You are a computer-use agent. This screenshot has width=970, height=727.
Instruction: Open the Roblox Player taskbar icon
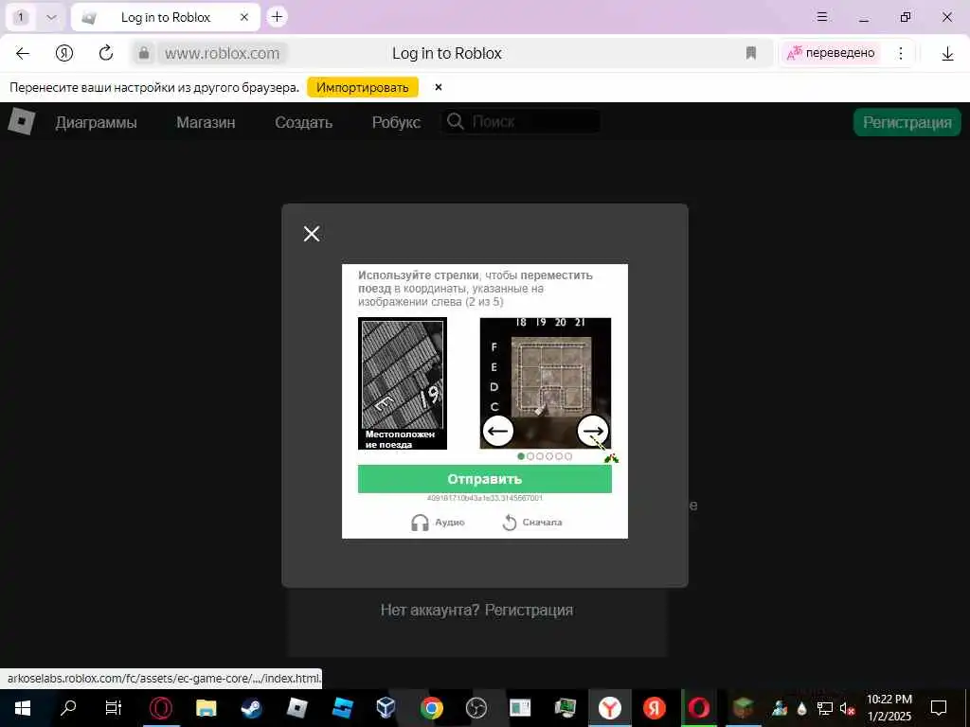[296, 708]
